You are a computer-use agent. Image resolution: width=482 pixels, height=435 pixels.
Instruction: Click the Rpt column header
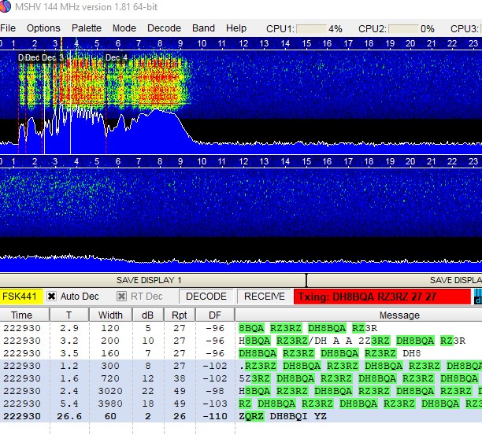pyautogui.click(x=180, y=315)
